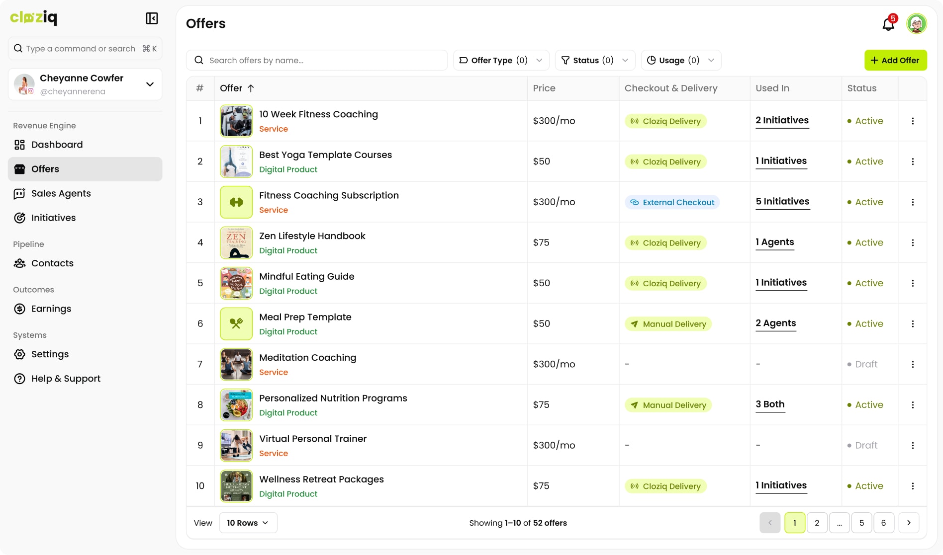This screenshot has width=943, height=555.
Task: Open row menu for Fitness Coaching Subscription
Action: point(913,202)
